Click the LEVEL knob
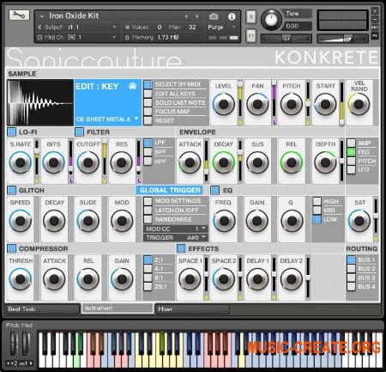The height and width of the screenshot is (372, 386). (x=224, y=104)
